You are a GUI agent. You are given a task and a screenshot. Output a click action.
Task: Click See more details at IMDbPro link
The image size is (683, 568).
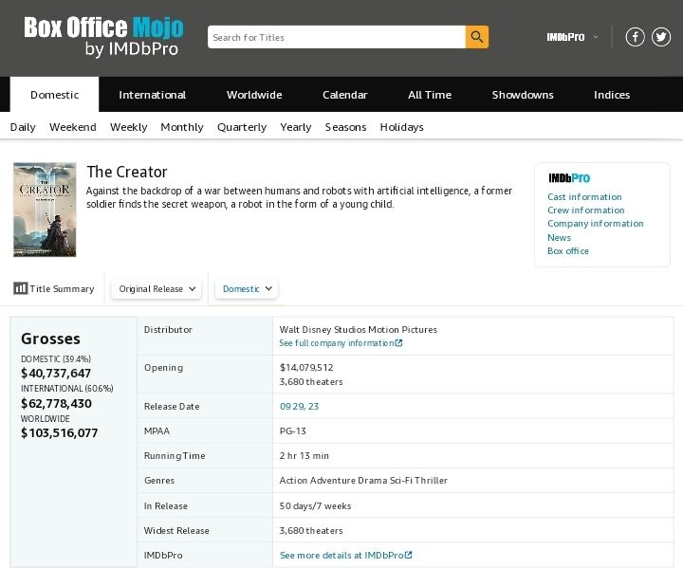346,556
